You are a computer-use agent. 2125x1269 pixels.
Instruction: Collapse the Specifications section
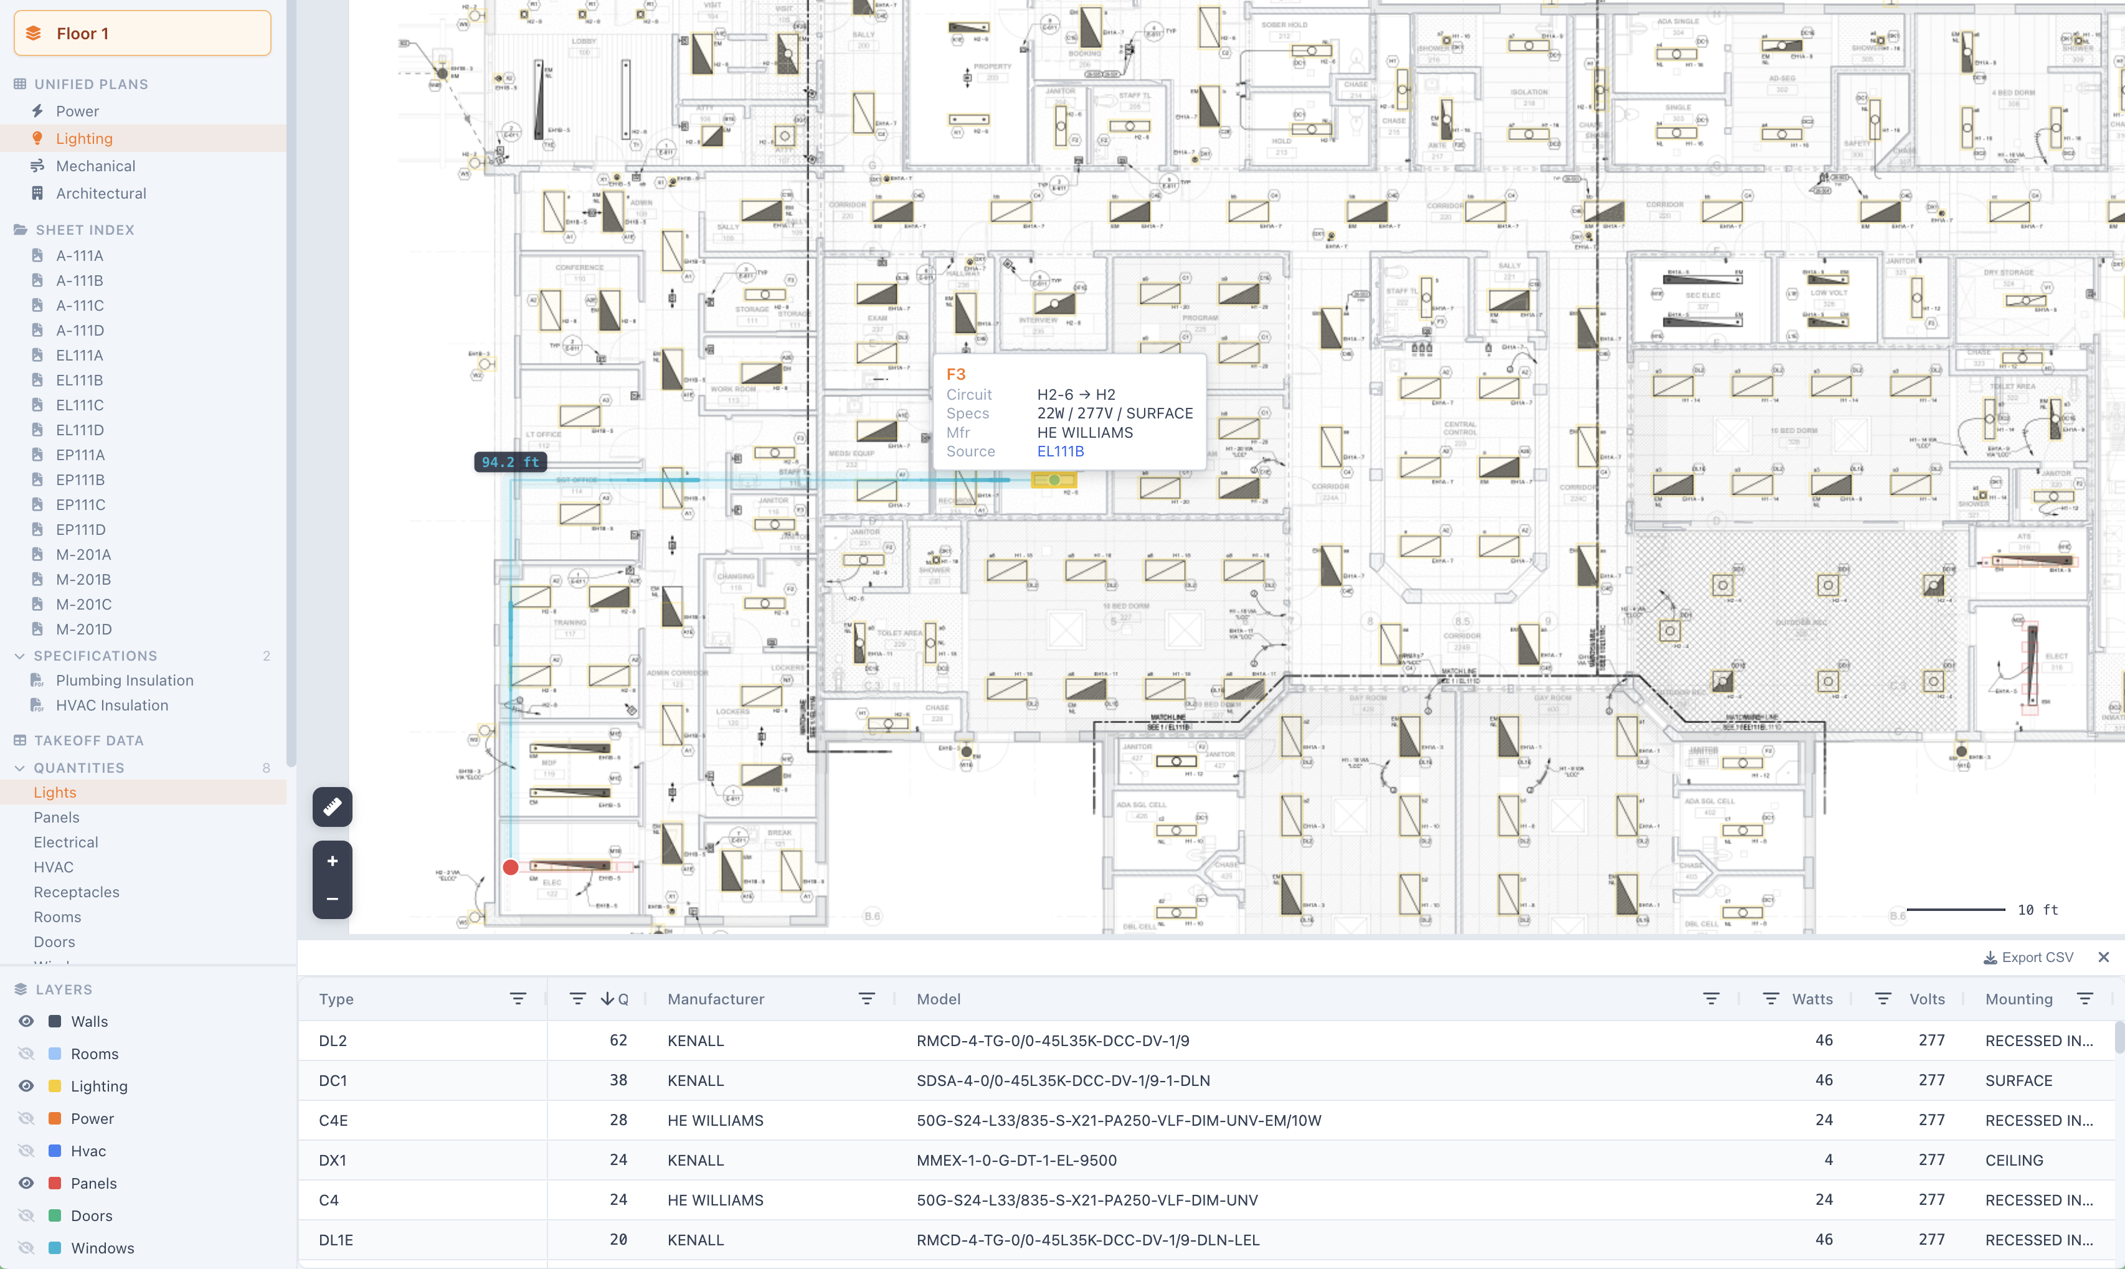tap(20, 656)
